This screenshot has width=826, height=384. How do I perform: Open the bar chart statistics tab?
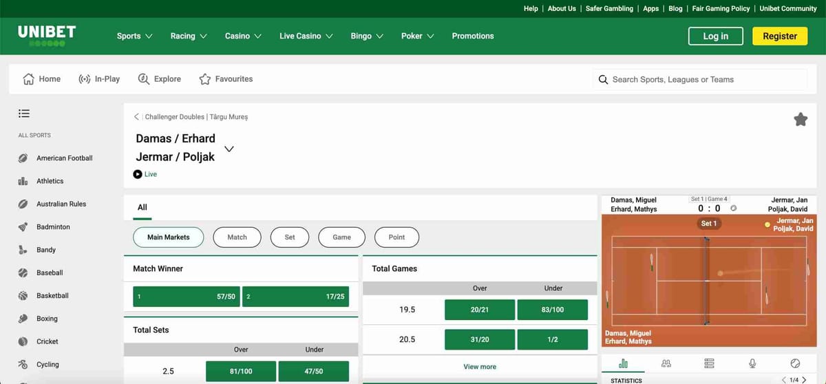tap(624, 363)
